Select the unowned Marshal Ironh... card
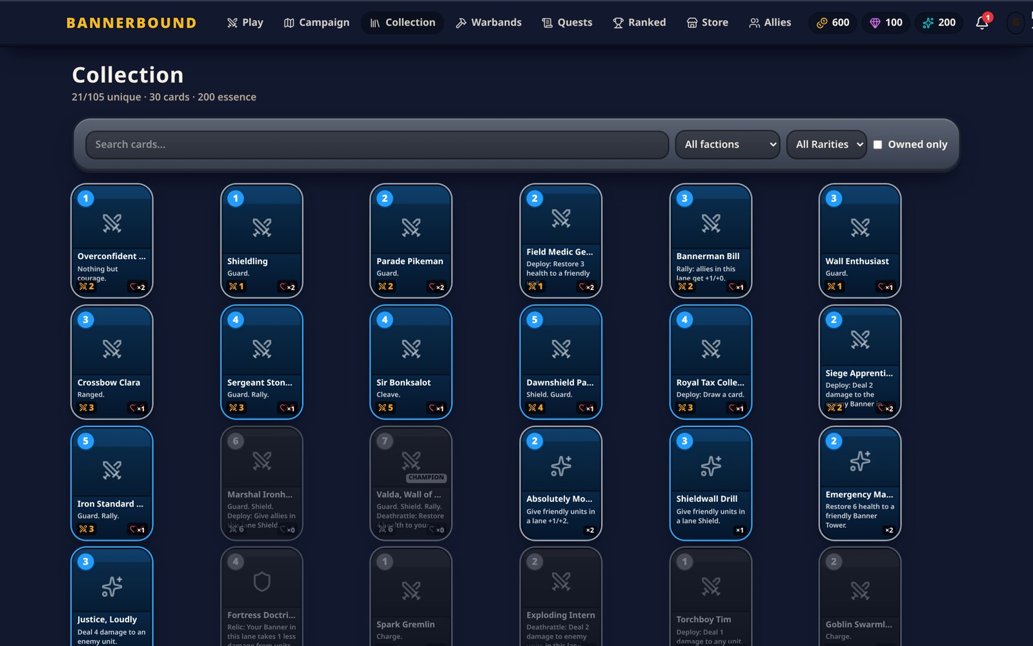This screenshot has height=646, width=1033. coord(261,483)
